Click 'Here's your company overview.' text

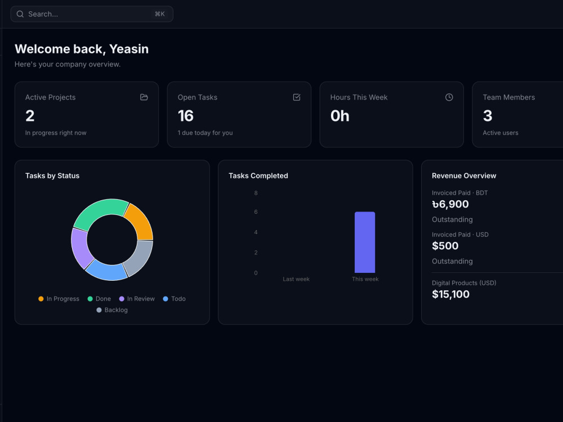tap(68, 64)
